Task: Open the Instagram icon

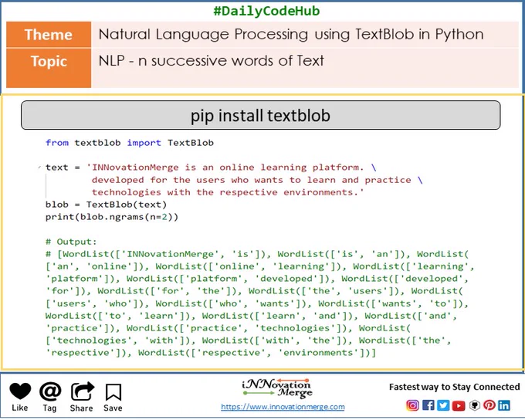Action: (412, 405)
